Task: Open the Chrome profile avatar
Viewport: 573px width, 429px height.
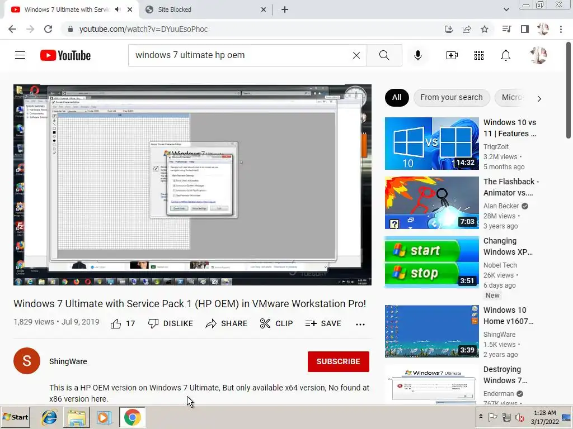Action: [543, 29]
